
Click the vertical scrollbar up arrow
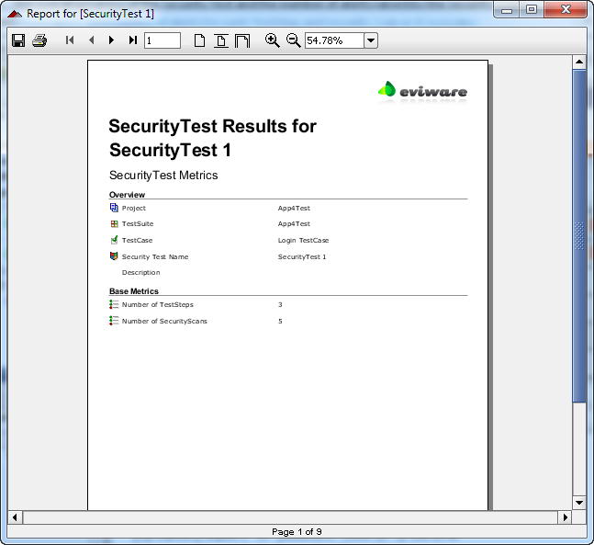tap(579, 62)
